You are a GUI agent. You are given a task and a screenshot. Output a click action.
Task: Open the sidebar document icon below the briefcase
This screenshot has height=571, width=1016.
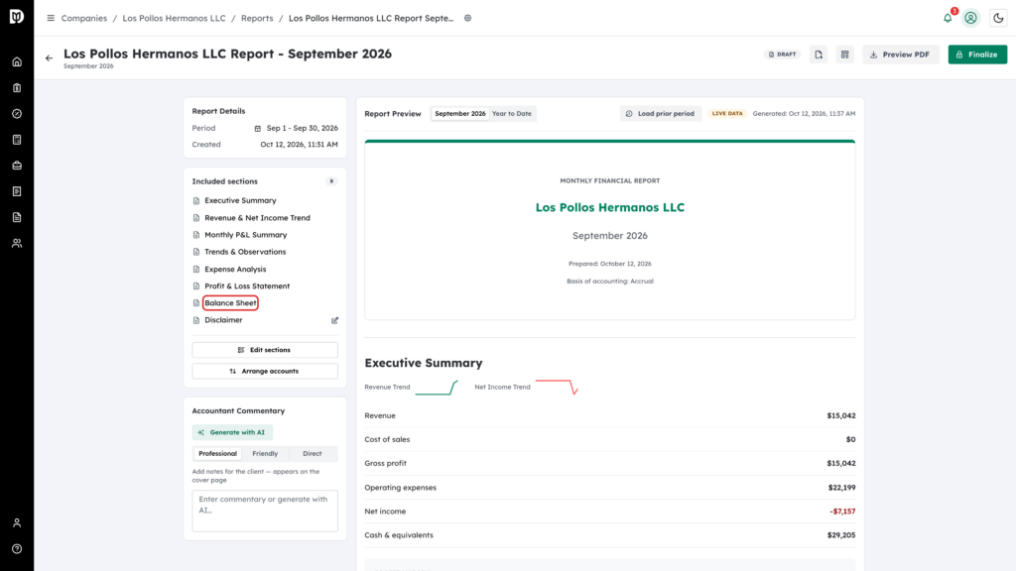[17, 191]
